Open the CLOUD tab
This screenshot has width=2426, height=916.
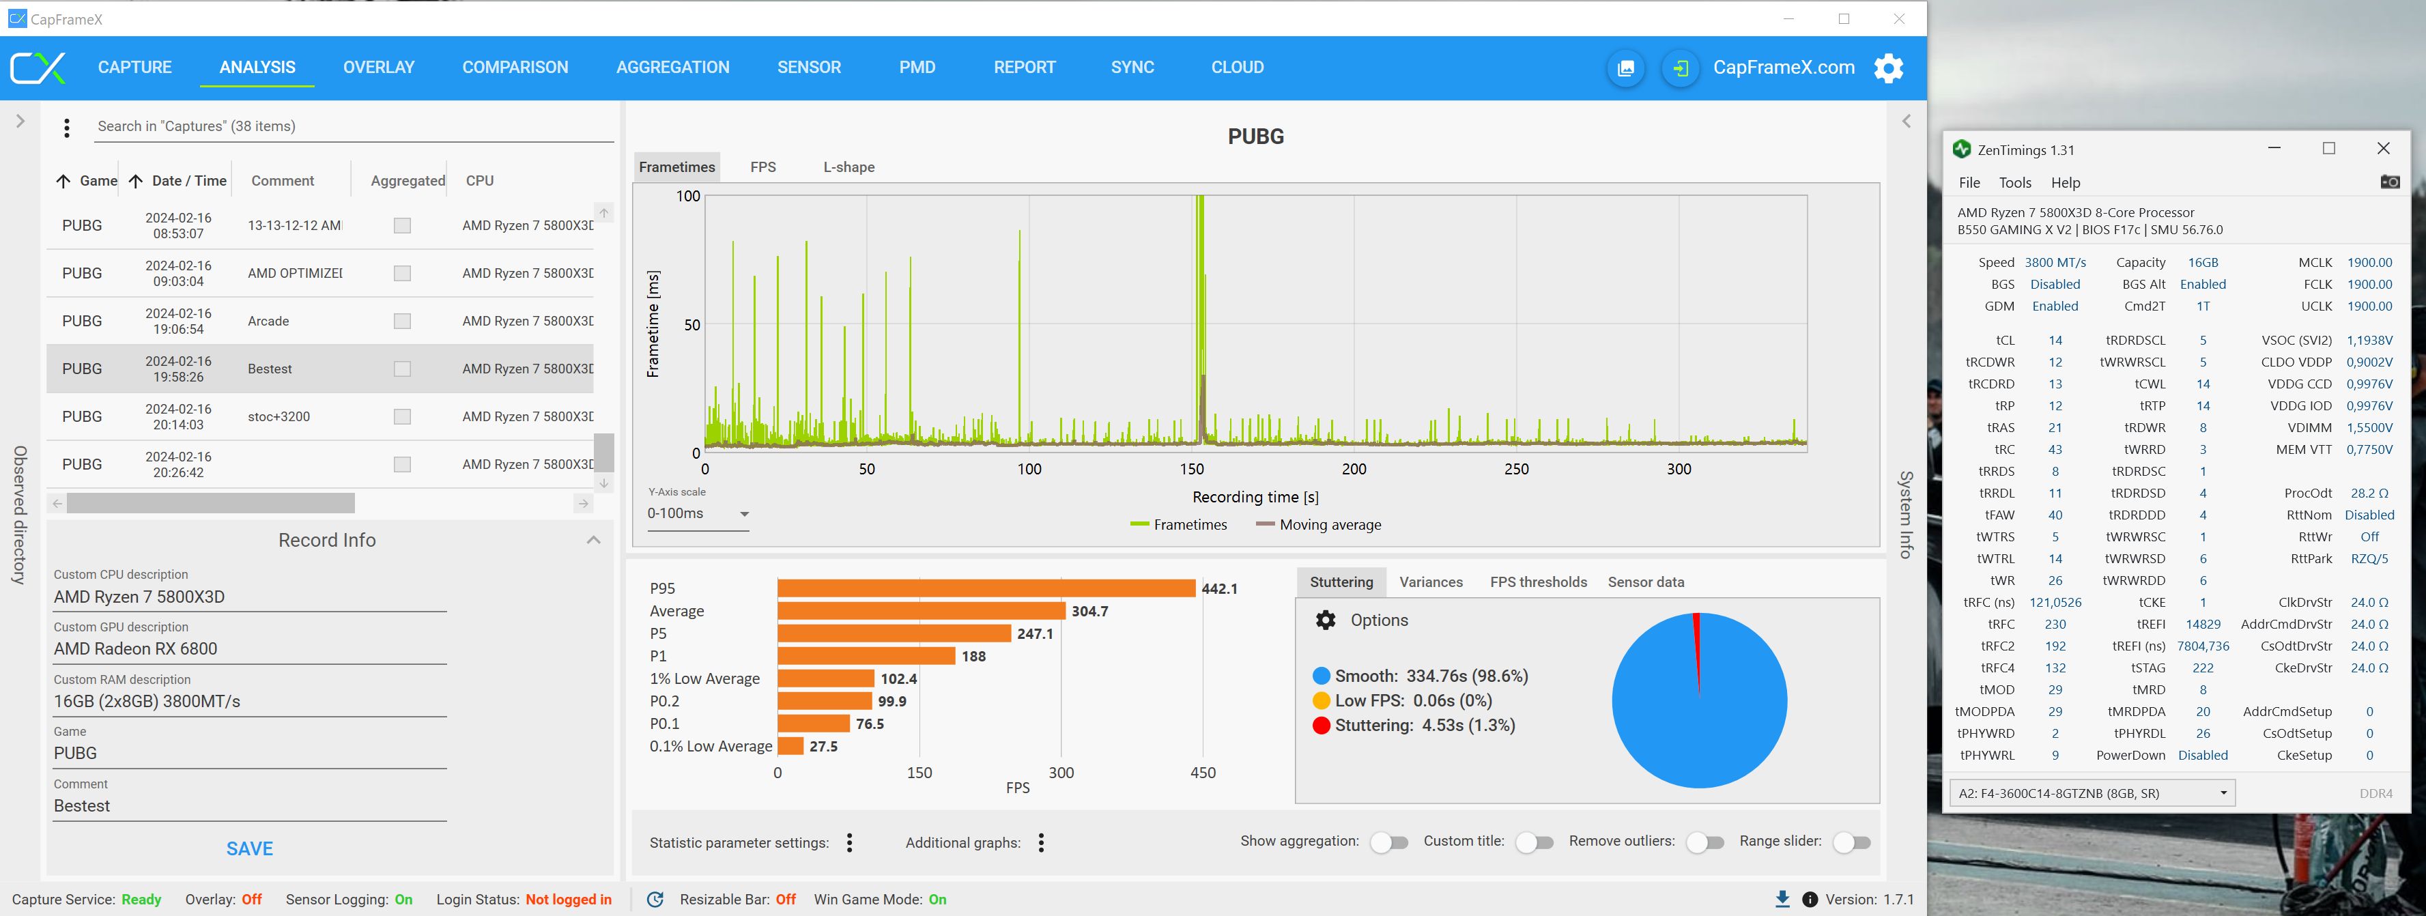click(x=1238, y=68)
